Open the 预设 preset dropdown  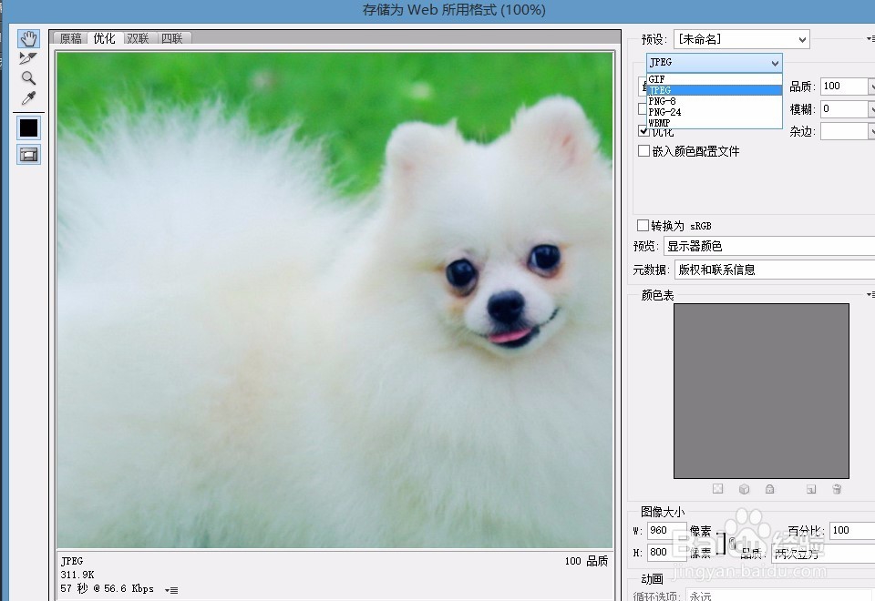click(x=742, y=39)
